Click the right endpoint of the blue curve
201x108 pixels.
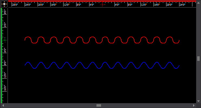179,65
